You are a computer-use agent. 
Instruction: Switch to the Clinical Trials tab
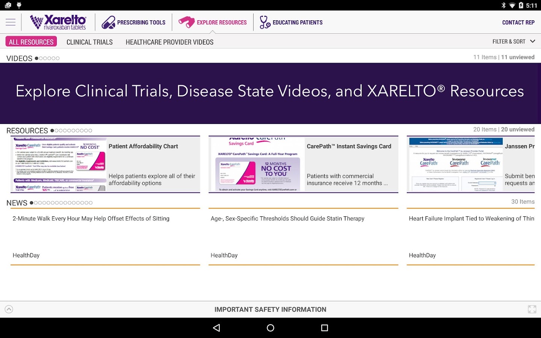click(89, 42)
